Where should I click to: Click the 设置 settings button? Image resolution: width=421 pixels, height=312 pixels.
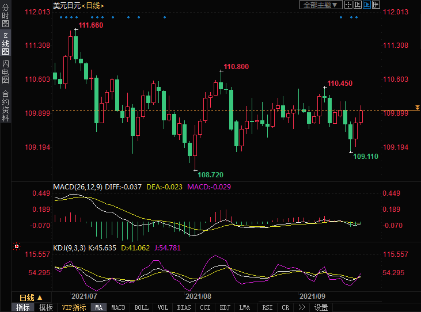coord(321,307)
